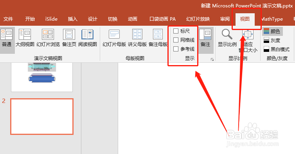Open the Review (审阅) tab
Image resolution: width=295 pixels, height=154 pixels.
coord(225,19)
